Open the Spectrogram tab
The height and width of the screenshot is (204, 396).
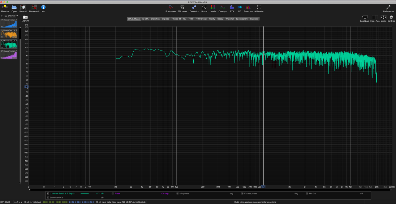pos(242,19)
